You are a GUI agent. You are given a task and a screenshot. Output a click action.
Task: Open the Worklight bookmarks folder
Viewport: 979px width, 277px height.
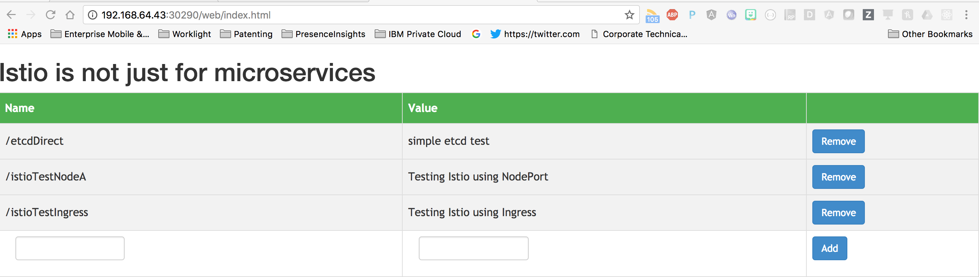(x=185, y=34)
